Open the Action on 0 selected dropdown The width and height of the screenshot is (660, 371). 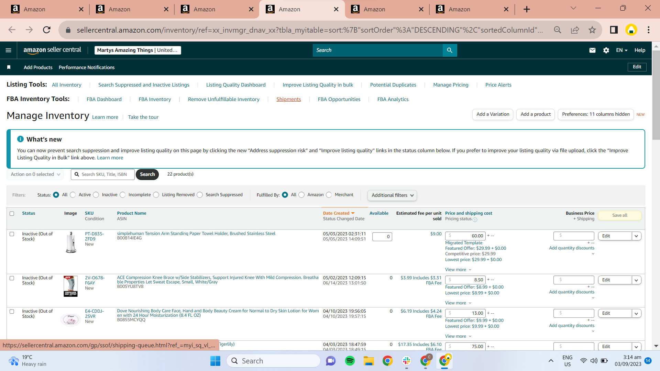35,175
